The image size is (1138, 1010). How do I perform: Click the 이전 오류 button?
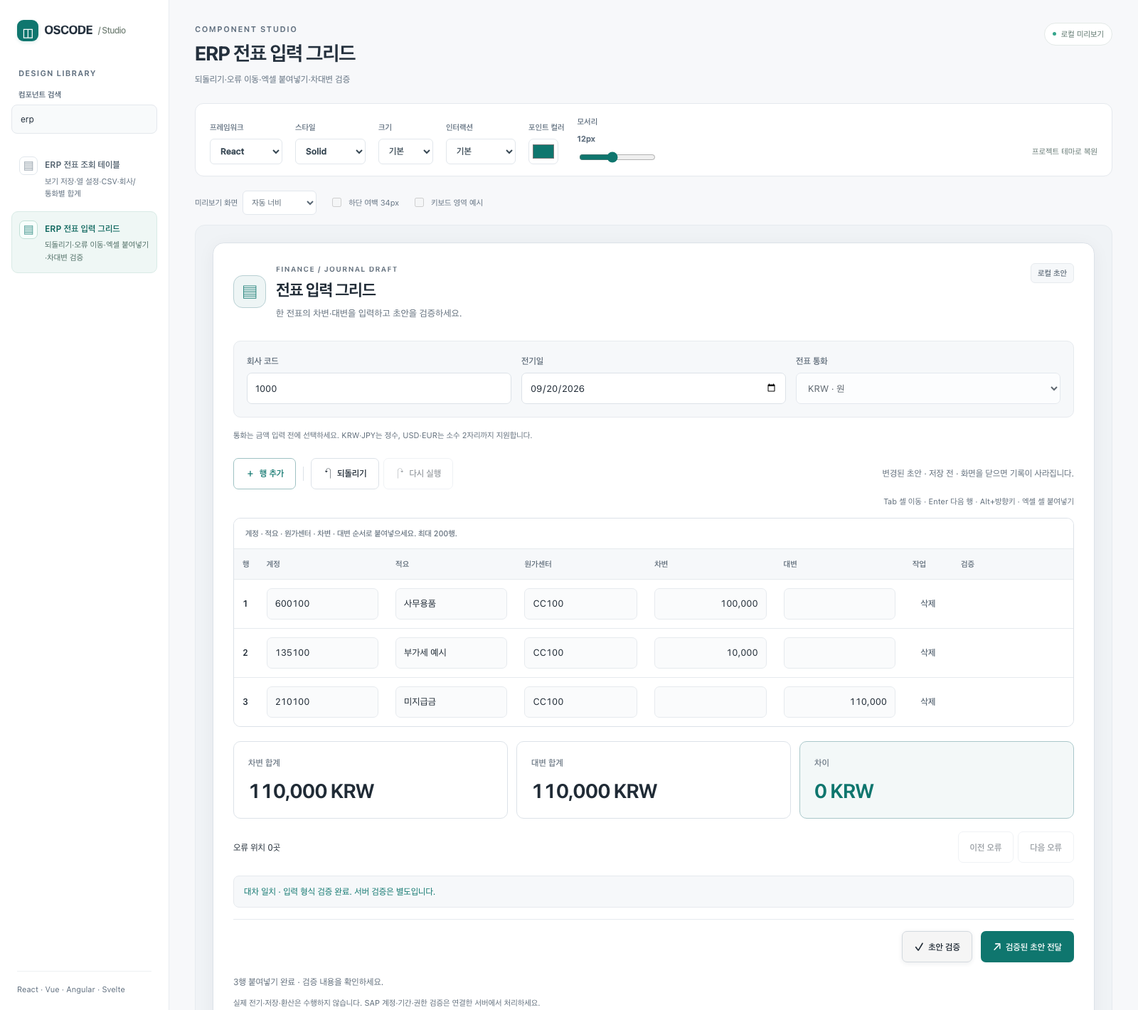click(986, 847)
